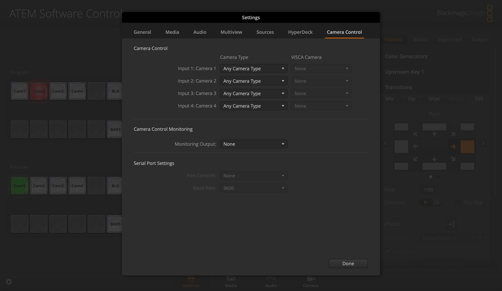Open the Input 1 Camera Type dropdown
Viewport: 502px width, 291px height.
click(x=254, y=68)
